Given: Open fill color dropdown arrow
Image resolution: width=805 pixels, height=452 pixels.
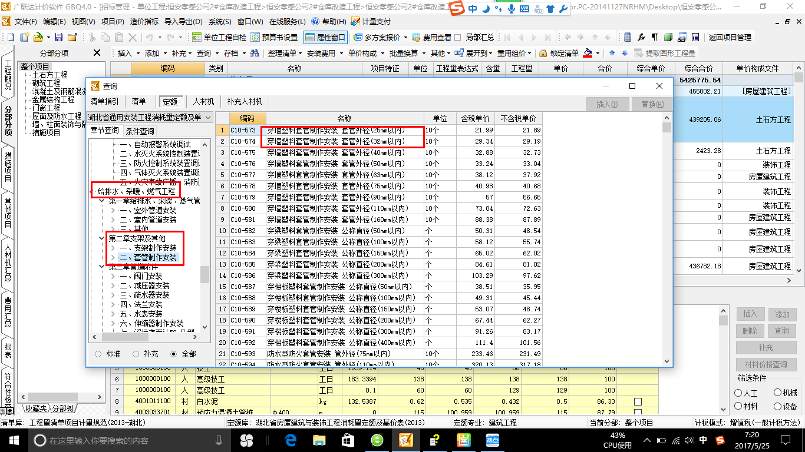Looking at the screenshot, I should click(x=597, y=53).
